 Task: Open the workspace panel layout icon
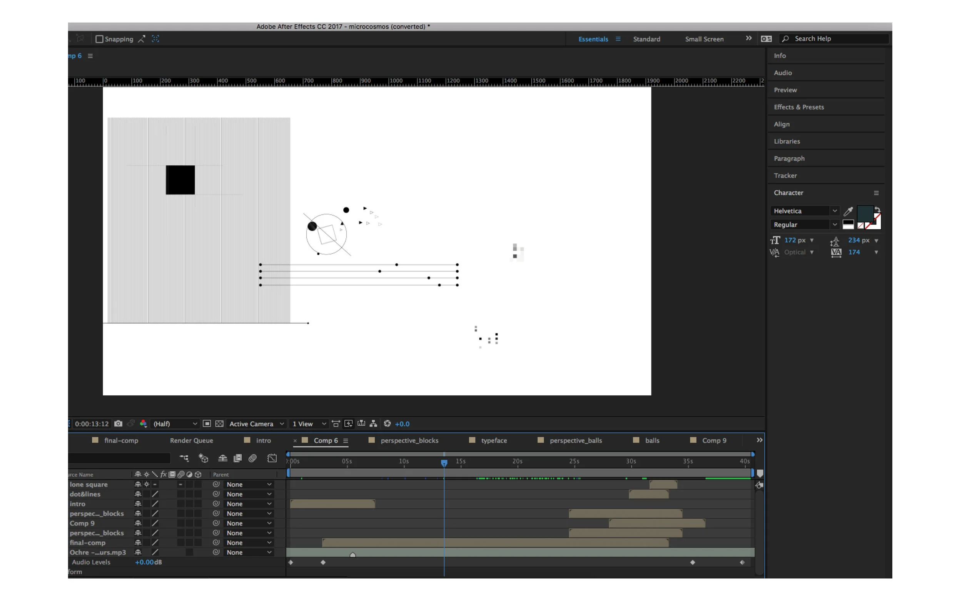pos(766,39)
